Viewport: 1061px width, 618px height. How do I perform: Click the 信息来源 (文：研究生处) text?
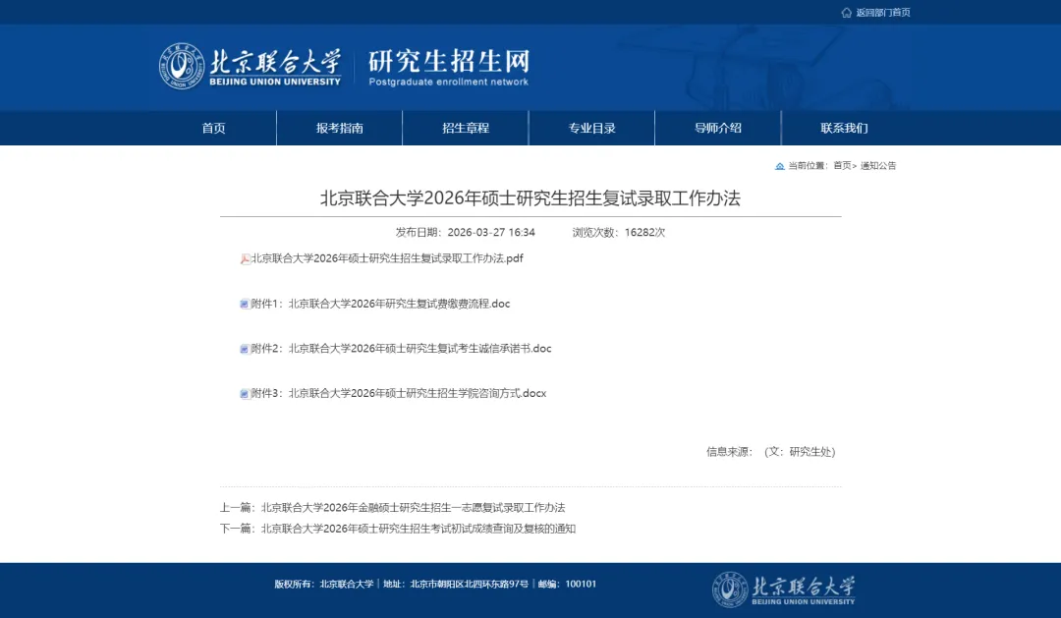coord(771,452)
